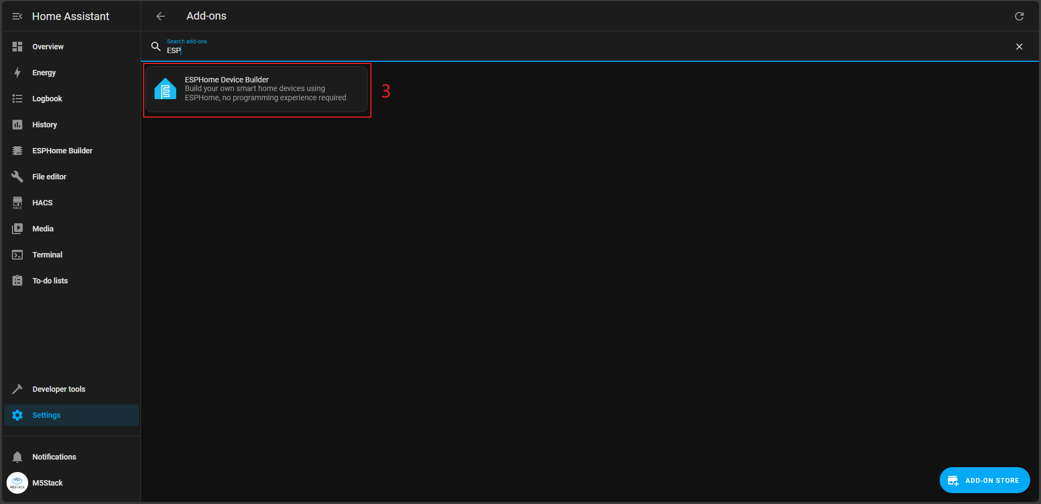Viewport: 1041px width, 504px height.
Task: Open the ESPHome Builder menu item
Action: [x=72, y=151]
